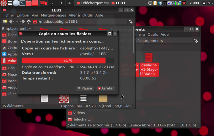Open the Outils menu in Téléchargements window

[153, 34]
